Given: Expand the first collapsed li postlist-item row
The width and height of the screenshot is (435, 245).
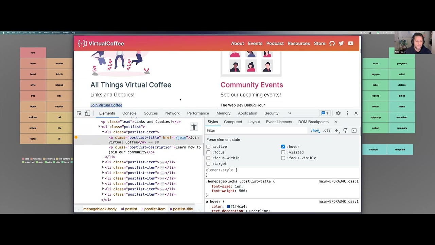Looking at the screenshot, I should (x=103, y=162).
